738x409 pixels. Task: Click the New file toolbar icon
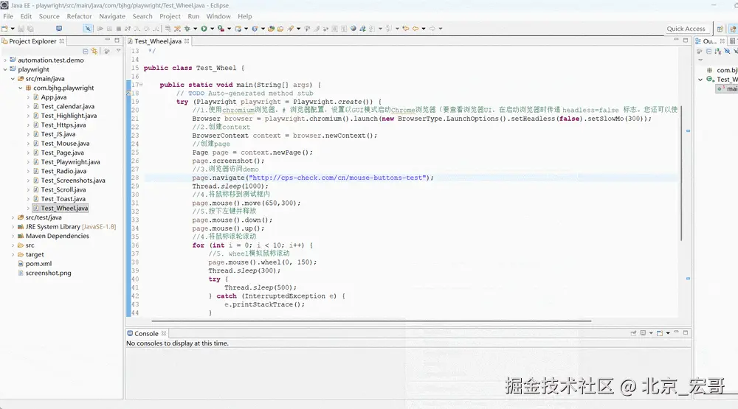4,29
